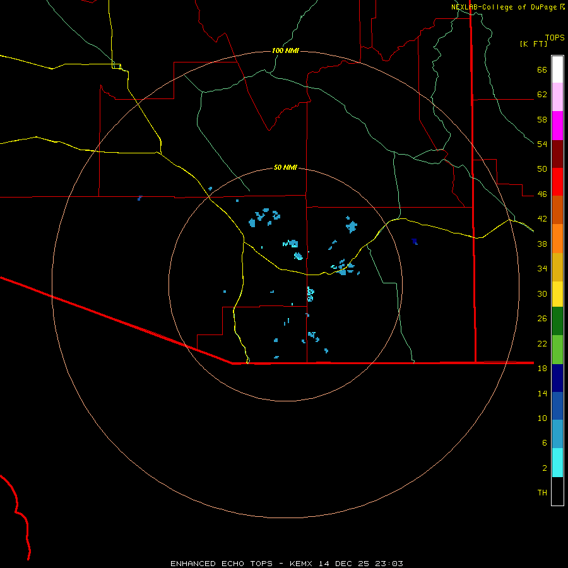Click the small blue echo west along county line
568x568 pixels.
pyautogui.click(x=140, y=198)
